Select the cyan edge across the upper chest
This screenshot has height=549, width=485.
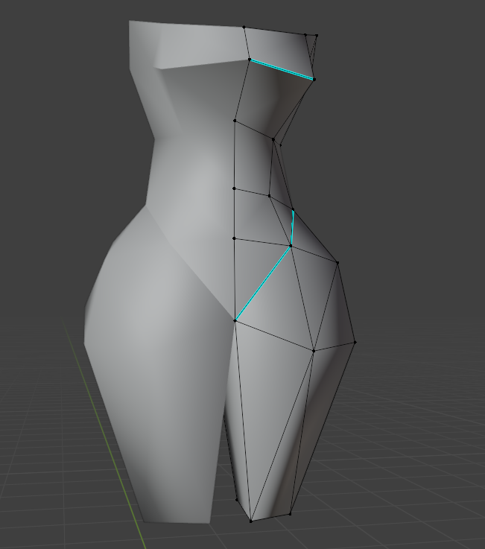click(x=282, y=70)
